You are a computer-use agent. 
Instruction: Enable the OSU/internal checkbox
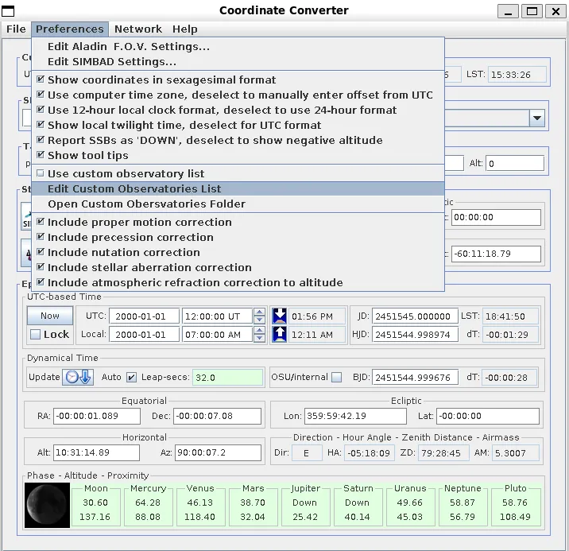336,377
